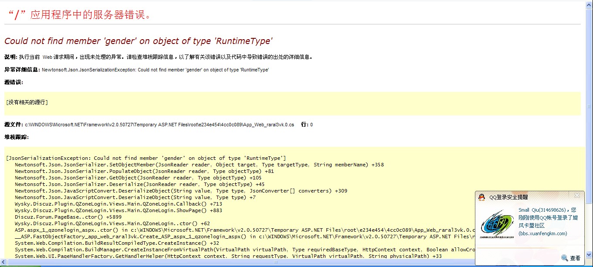Click the PopulateObject +81 stack line
Image resolution: width=593 pixels, height=267 pixels.
pos(144,171)
